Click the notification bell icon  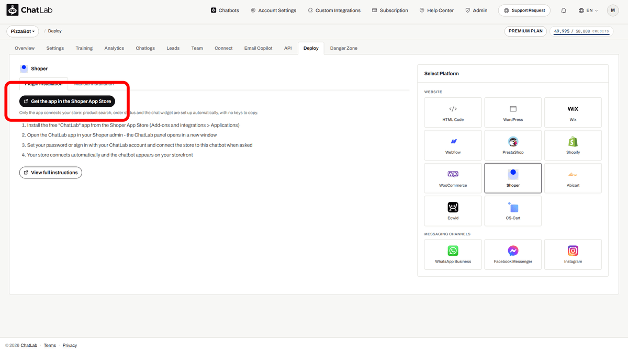[564, 10]
